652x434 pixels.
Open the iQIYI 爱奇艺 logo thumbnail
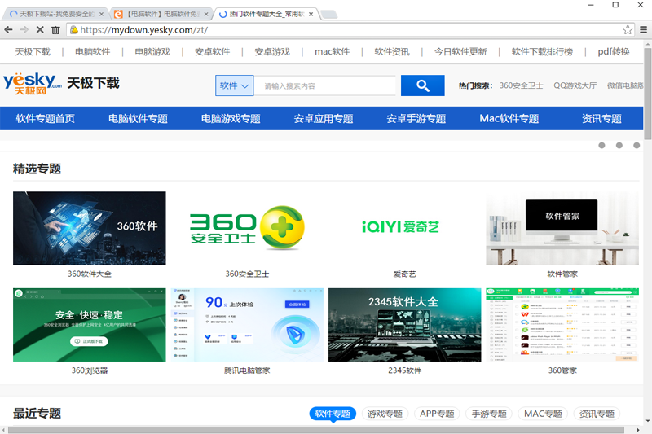(404, 228)
